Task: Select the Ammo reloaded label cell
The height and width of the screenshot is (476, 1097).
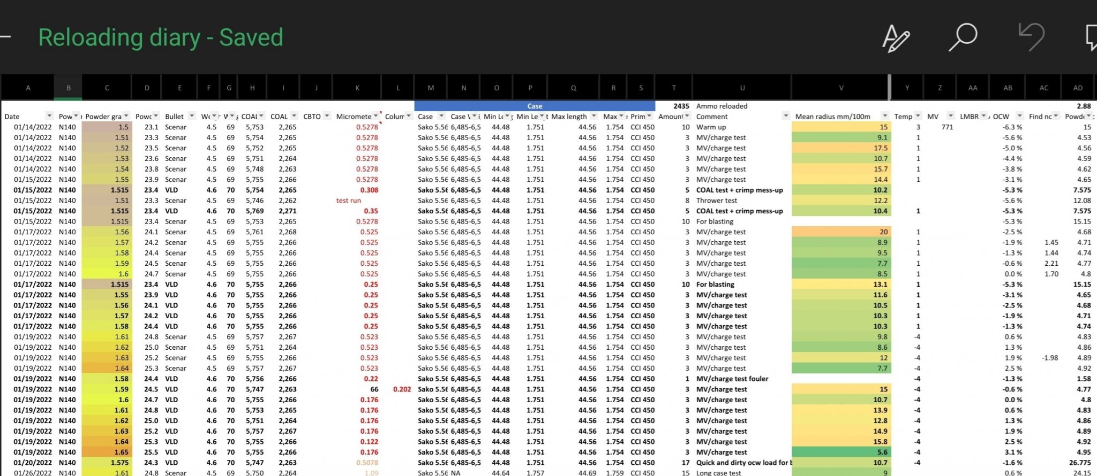Action: [x=742, y=106]
